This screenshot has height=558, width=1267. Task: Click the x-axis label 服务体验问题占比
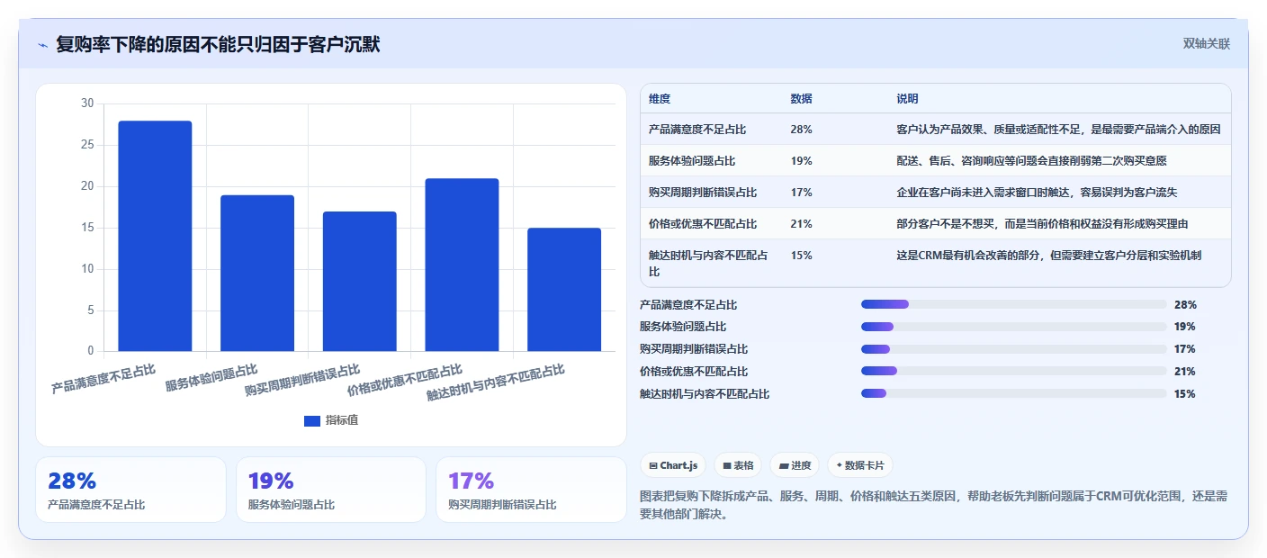click(211, 377)
